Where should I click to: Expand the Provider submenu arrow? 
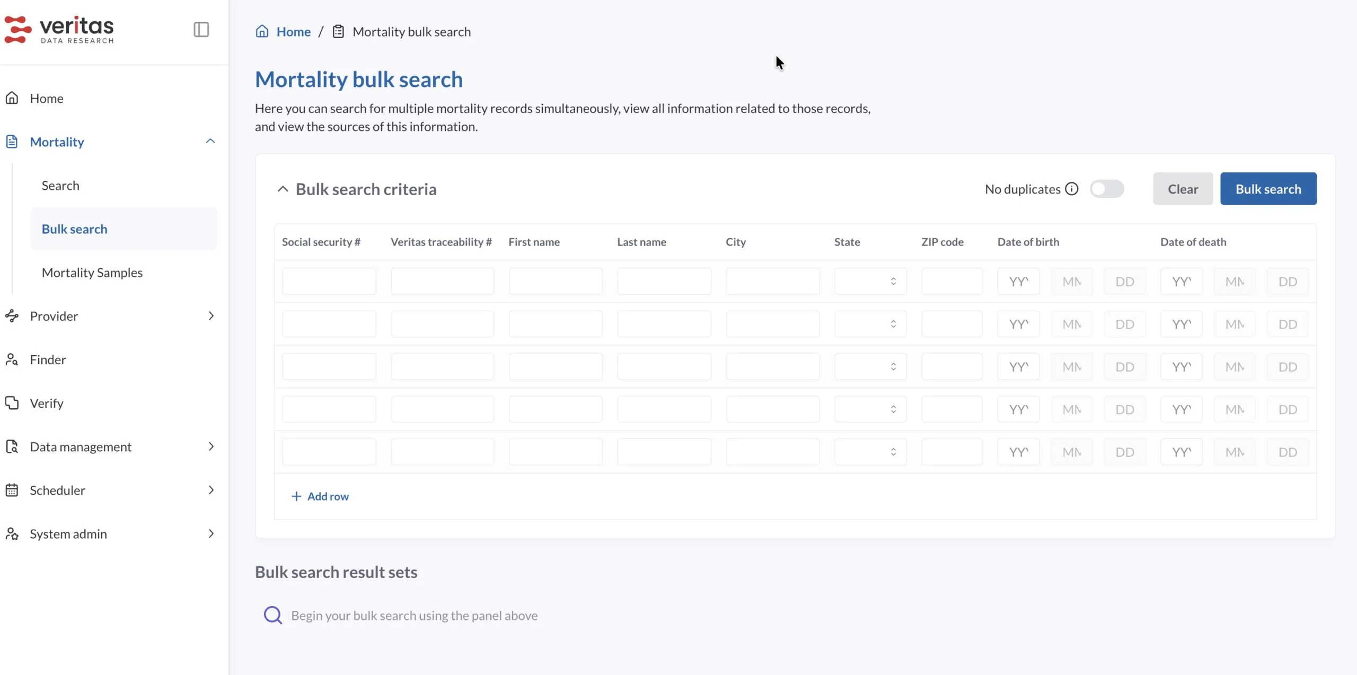tap(211, 316)
